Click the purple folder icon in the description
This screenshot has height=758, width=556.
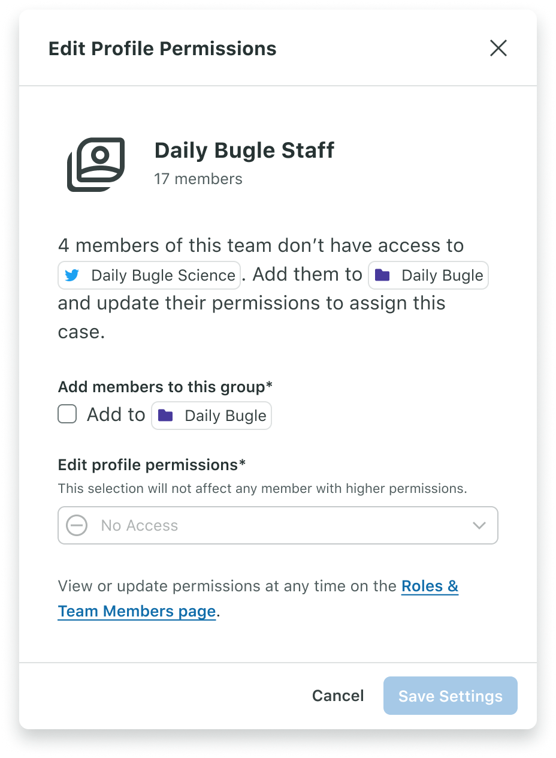point(382,275)
